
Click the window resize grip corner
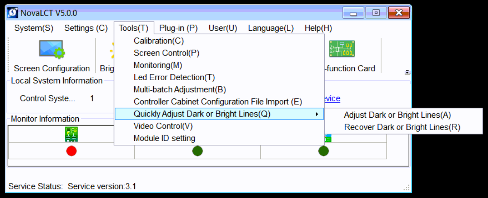[406, 188]
